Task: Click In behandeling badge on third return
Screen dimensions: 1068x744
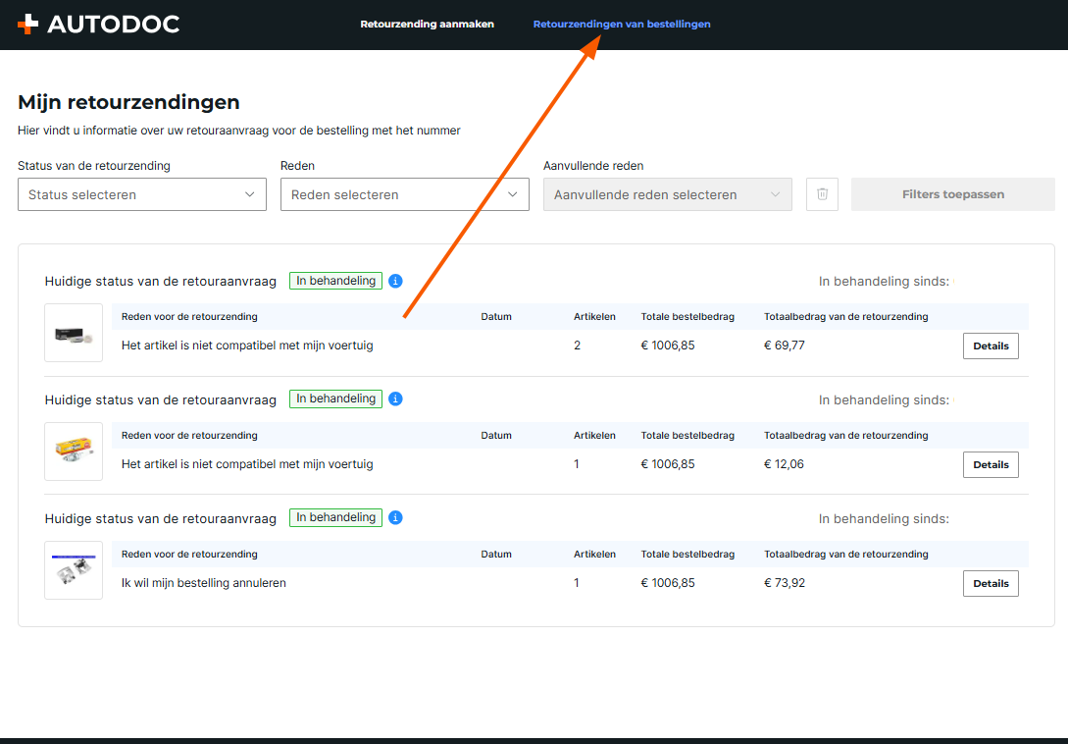Action: (x=335, y=517)
